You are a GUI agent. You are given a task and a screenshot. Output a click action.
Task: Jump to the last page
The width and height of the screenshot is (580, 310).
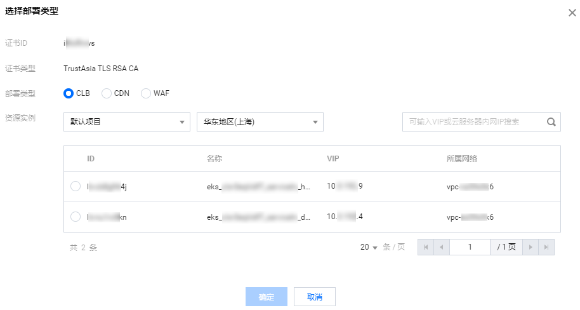coord(546,247)
